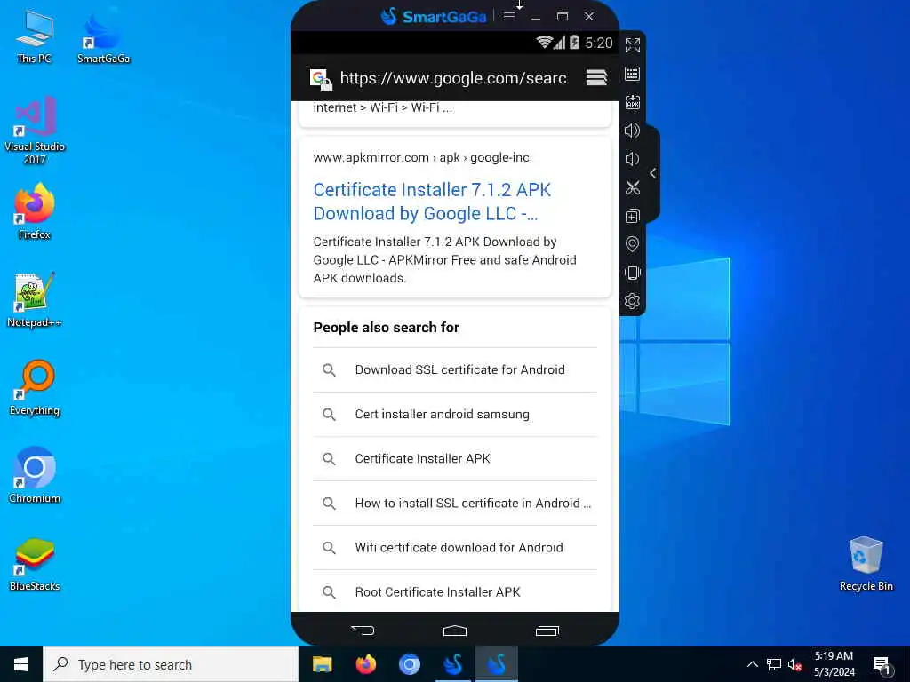Viewport: 910px width, 682px height.
Task: Switch to first SmartGaGa taskbar icon
Action: coord(452,664)
